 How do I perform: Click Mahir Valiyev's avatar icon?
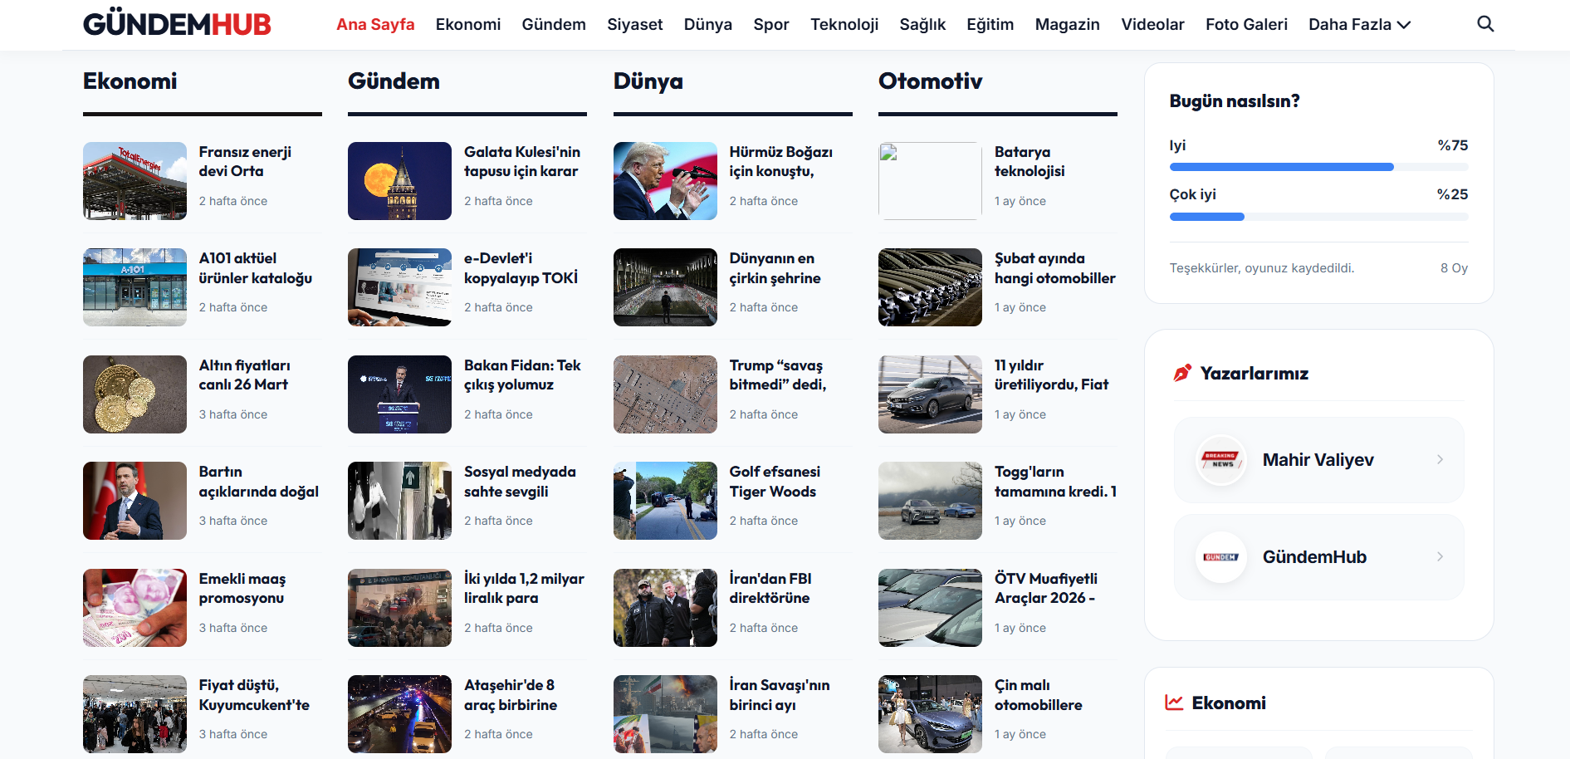coord(1220,460)
